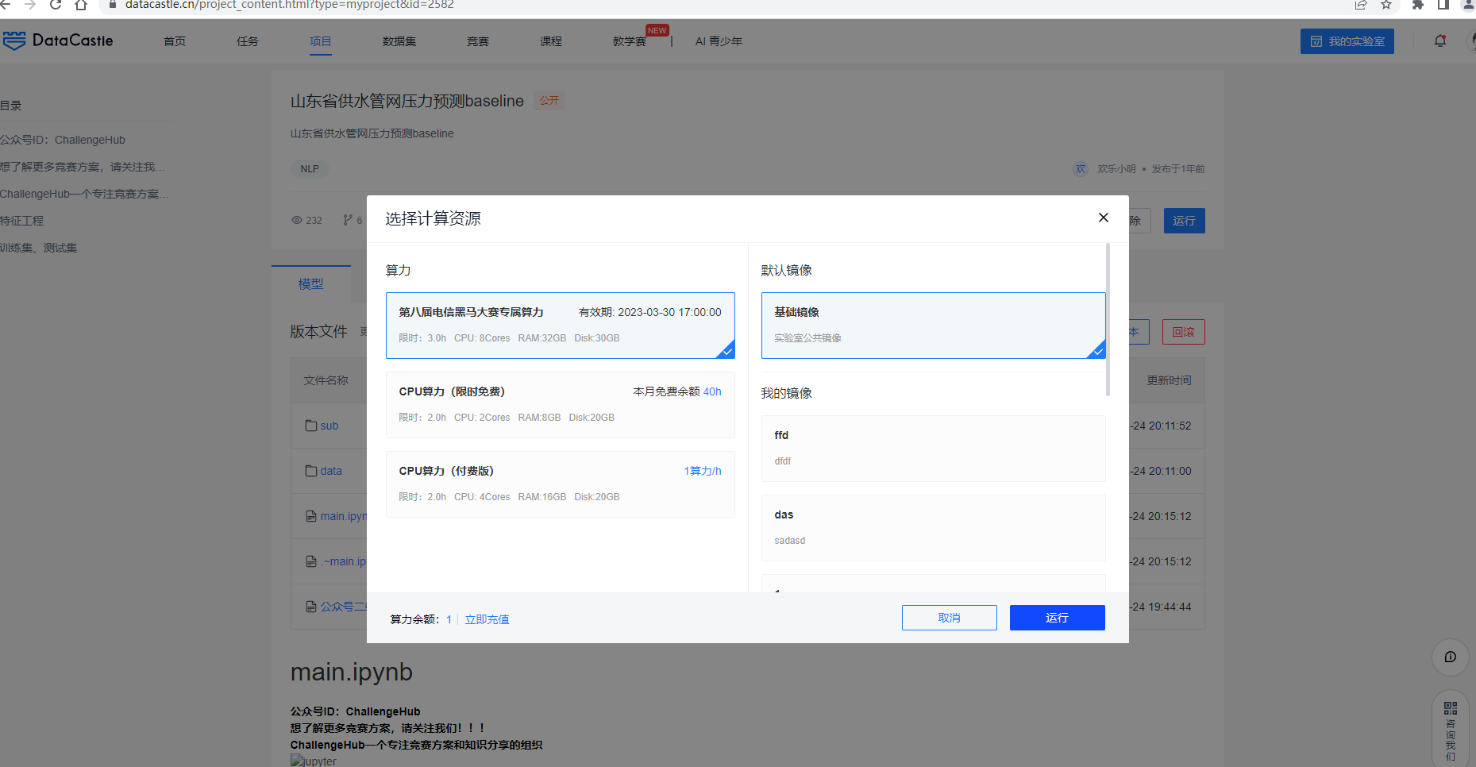Open 竞赛 navigation item
The image size is (1476, 767).
[x=478, y=41]
